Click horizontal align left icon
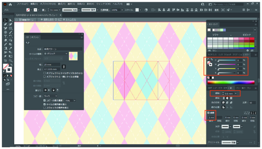This screenshot has height=149, width=262. [159, 10]
